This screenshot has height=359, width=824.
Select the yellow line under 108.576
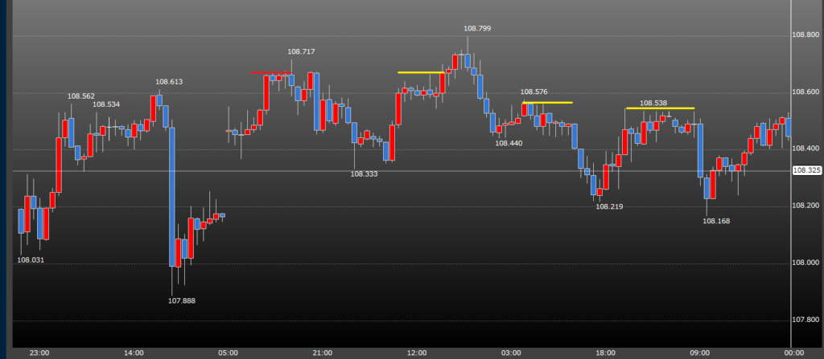[547, 102]
